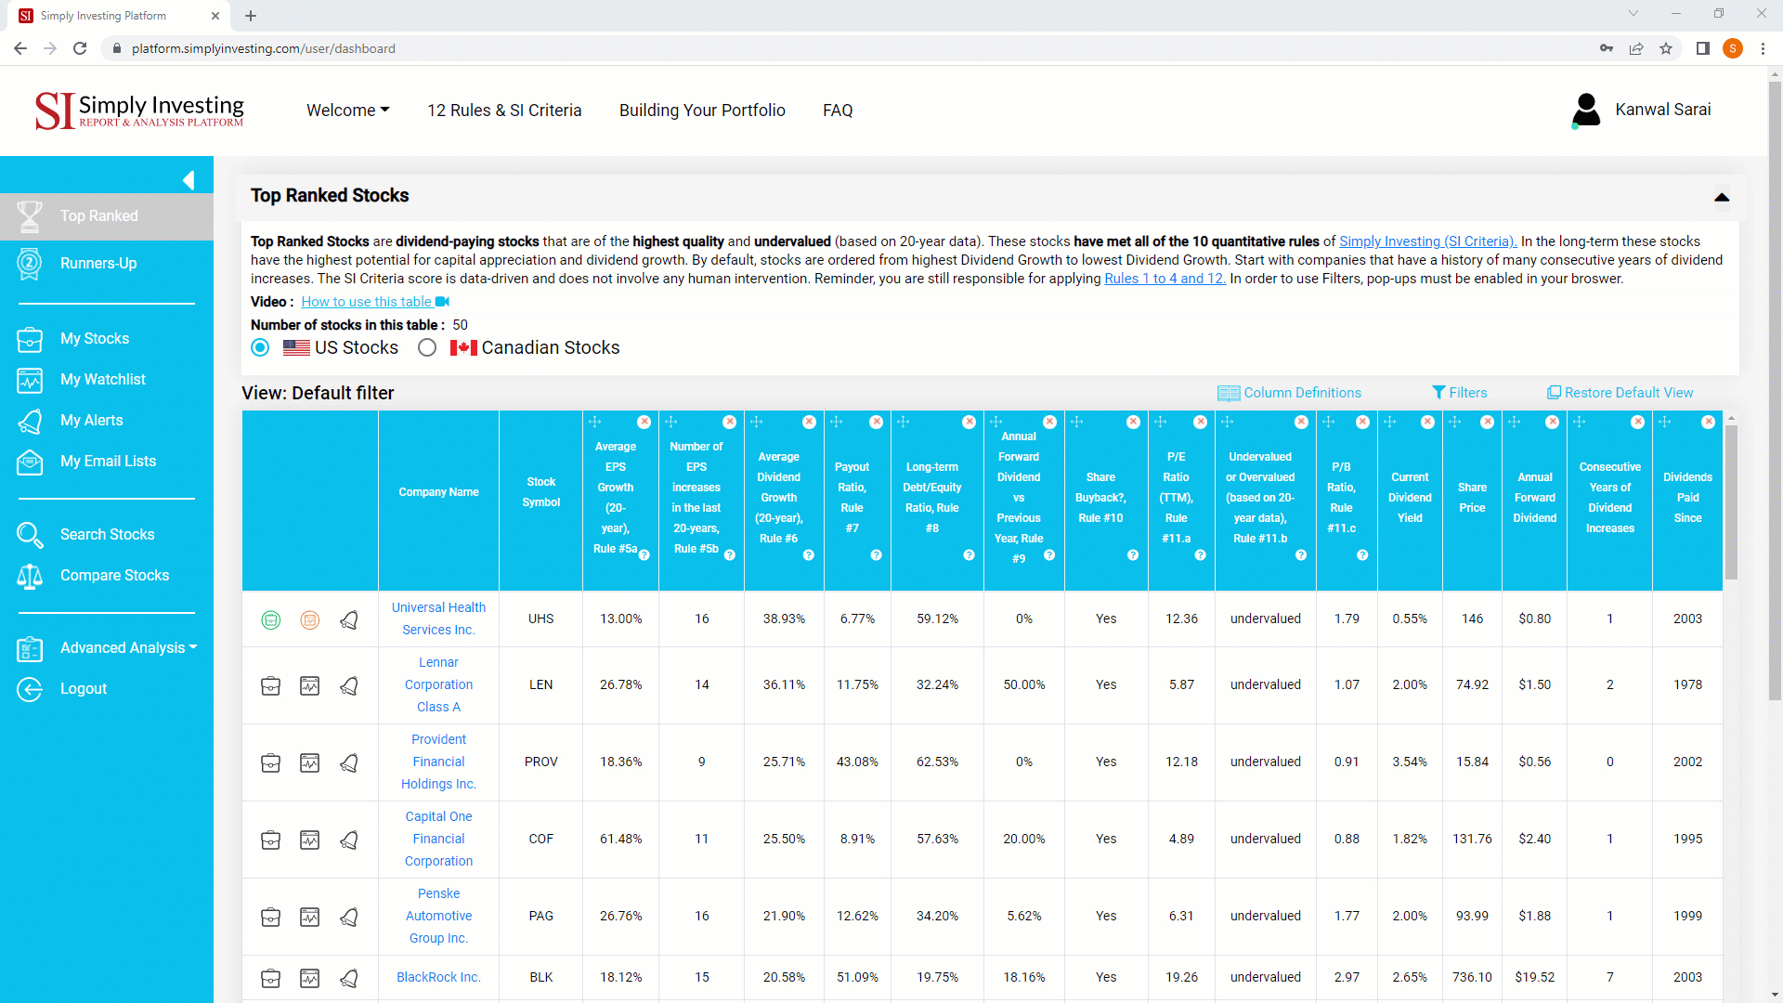Image resolution: width=1783 pixels, height=1003 pixels.
Task: Open the Welcome dropdown menu
Action: point(348,111)
